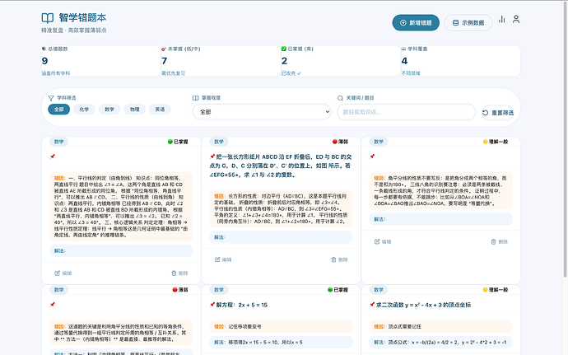Click the 新增错题 button
Viewport: 568px width, 355px height.
[416, 22]
